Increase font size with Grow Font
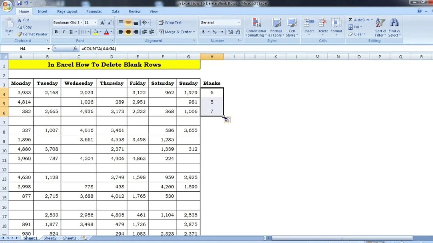Image resolution: width=433 pixels, height=243 pixels. (102, 23)
